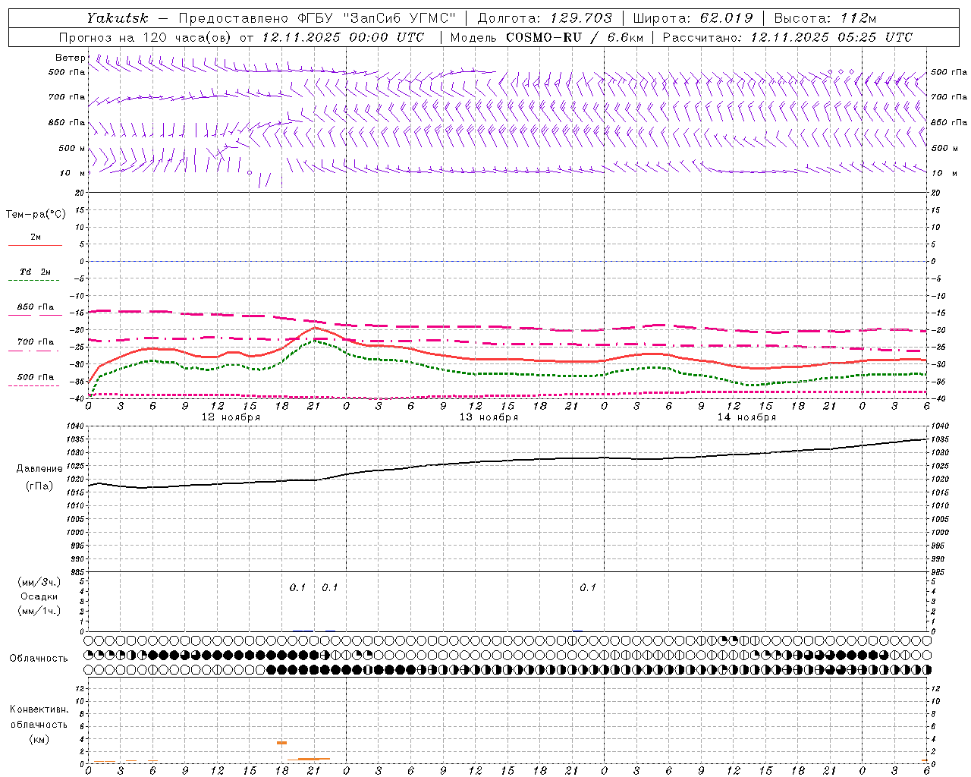Click the blue zero-degree line label '0' on left temperature axis
This screenshot has height=777, width=971.
[82, 262]
